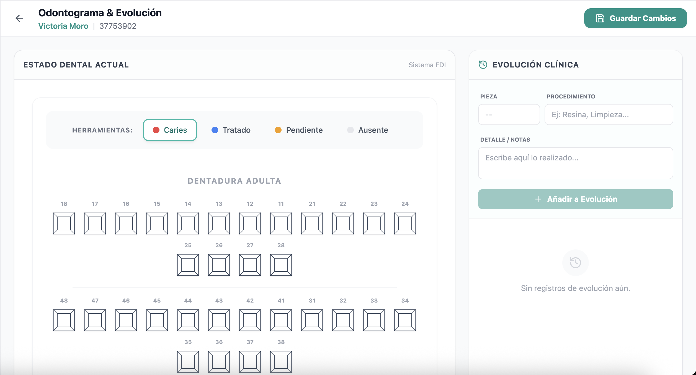Select tooth 27 in the odontogram
696x375 pixels.
pos(250,265)
